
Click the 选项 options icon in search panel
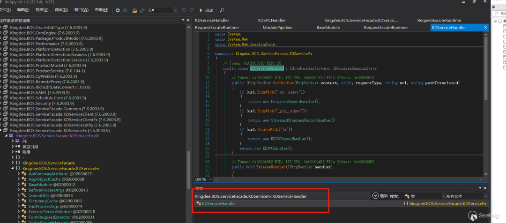pyautogui.click(x=375, y=196)
